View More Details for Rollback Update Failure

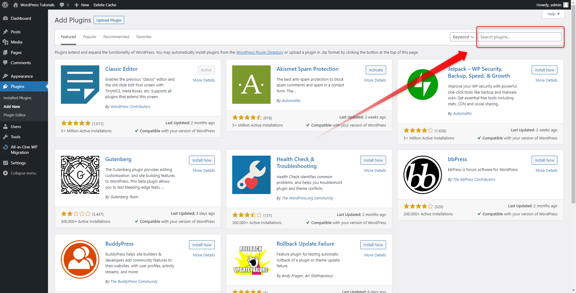click(x=375, y=255)
